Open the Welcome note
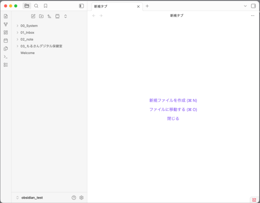This screenshot has width=260, height=203. (x=27, y=53)
